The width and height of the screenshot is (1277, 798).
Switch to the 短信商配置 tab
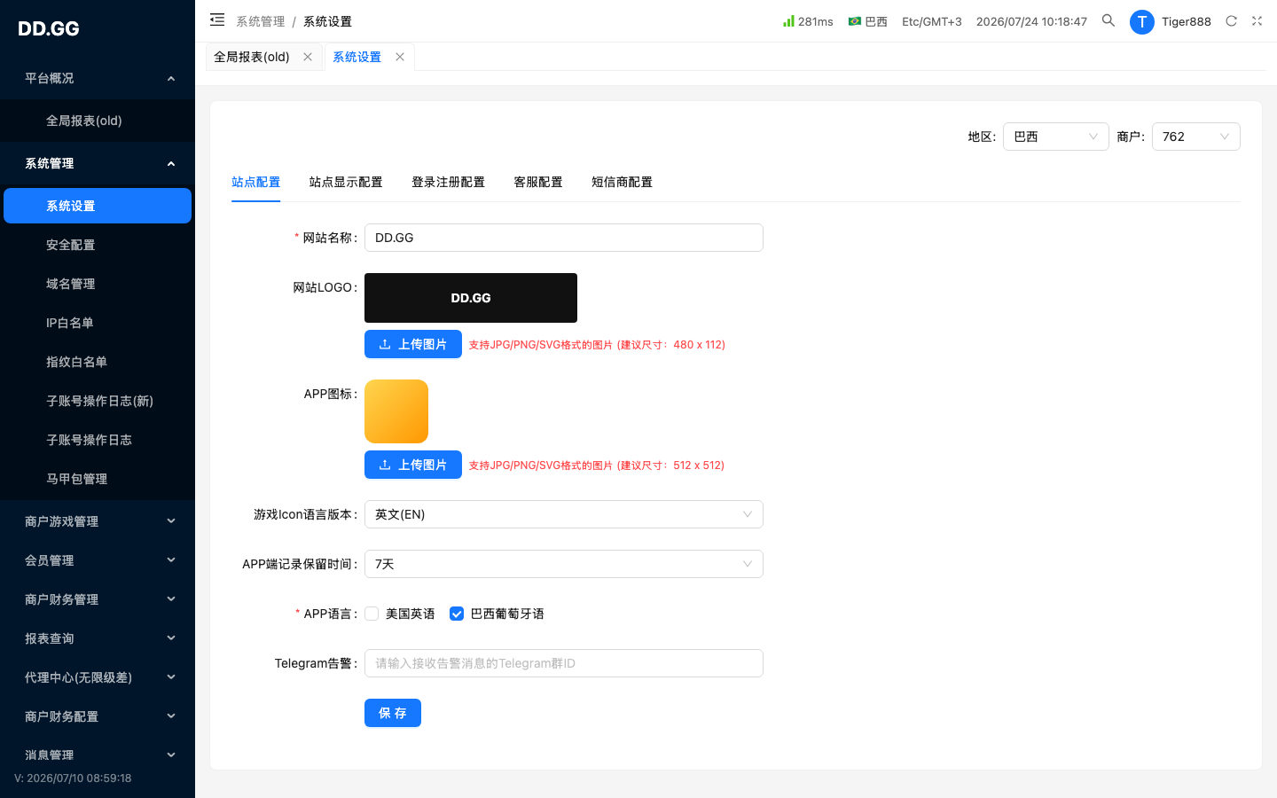(x=622, y=182)
